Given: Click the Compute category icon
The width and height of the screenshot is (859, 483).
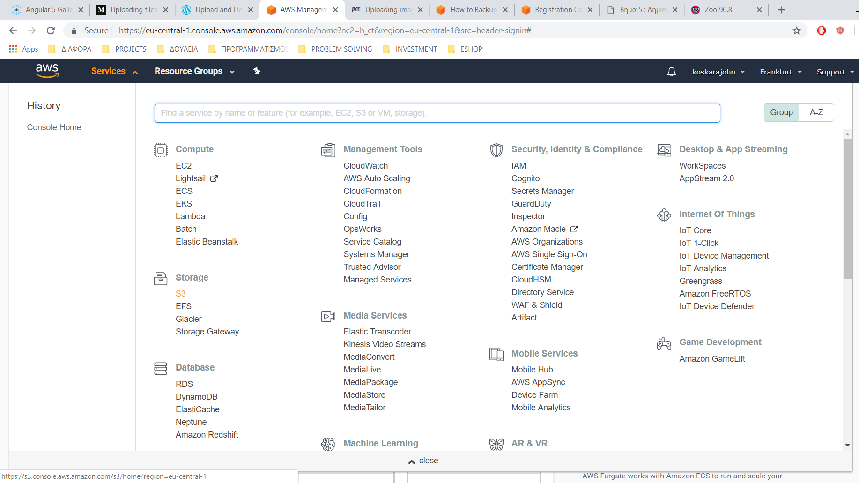Looking at the screenshot, I should coord(161,150).
